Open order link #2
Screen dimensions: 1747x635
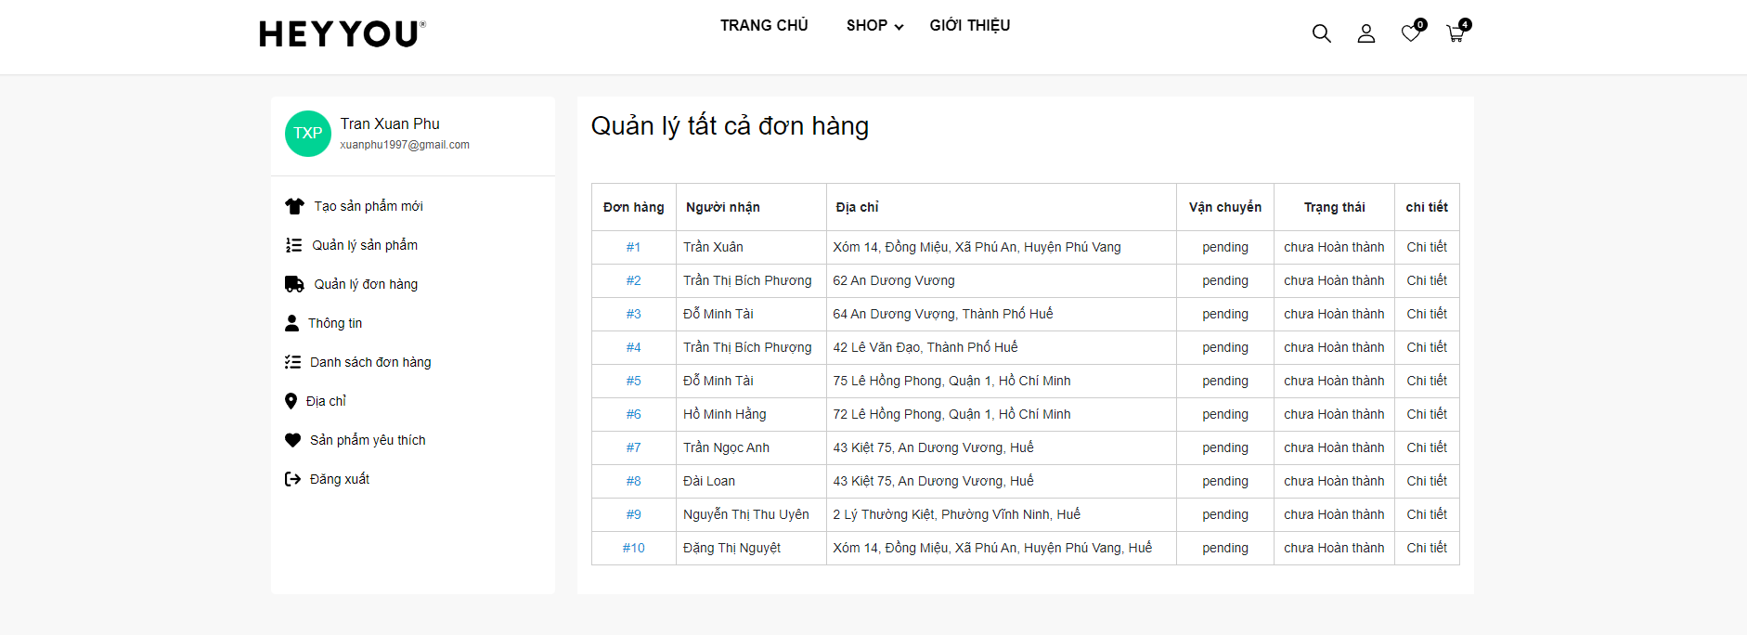point(633,280)
